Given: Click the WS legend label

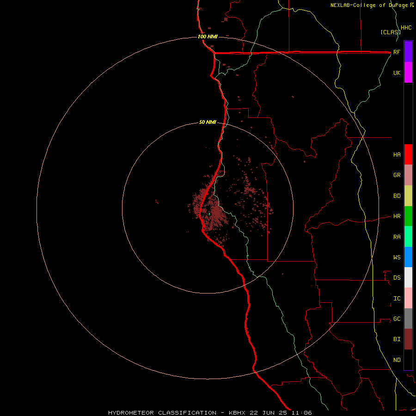Looking at the screenshot, I should click(x=397, y=257).
